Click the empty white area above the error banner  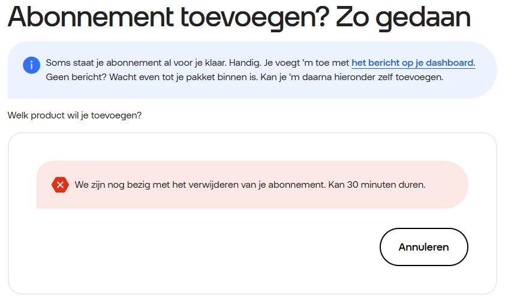click(253, 147)
